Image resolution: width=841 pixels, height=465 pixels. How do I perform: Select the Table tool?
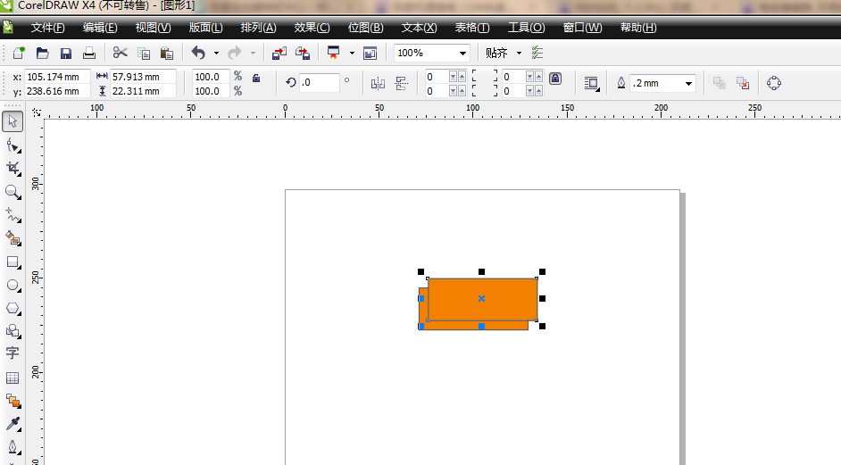coord(12,378)
